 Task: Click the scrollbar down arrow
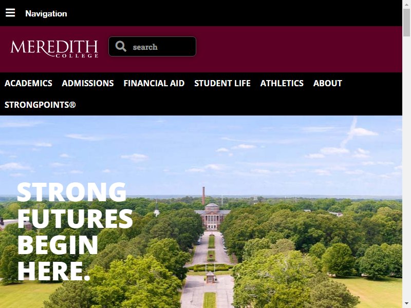pos(406,304)
